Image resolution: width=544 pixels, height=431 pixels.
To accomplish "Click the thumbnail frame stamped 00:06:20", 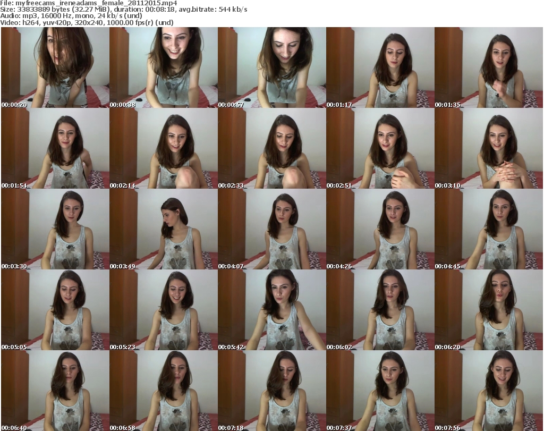I will (x=489, y=310).
